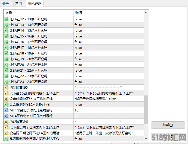Open value dropdown for 让EA在18 - 19点不开仓吗
Viewport: 188px width, 144px height.
pyautogui.click(x=109, y=53)
